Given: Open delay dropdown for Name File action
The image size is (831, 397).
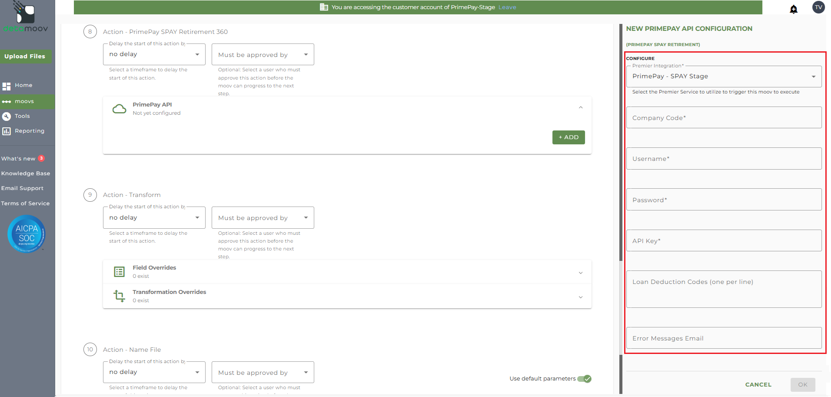Looking at the screenshot, I should pyautogui.click(x=154, y=372).
